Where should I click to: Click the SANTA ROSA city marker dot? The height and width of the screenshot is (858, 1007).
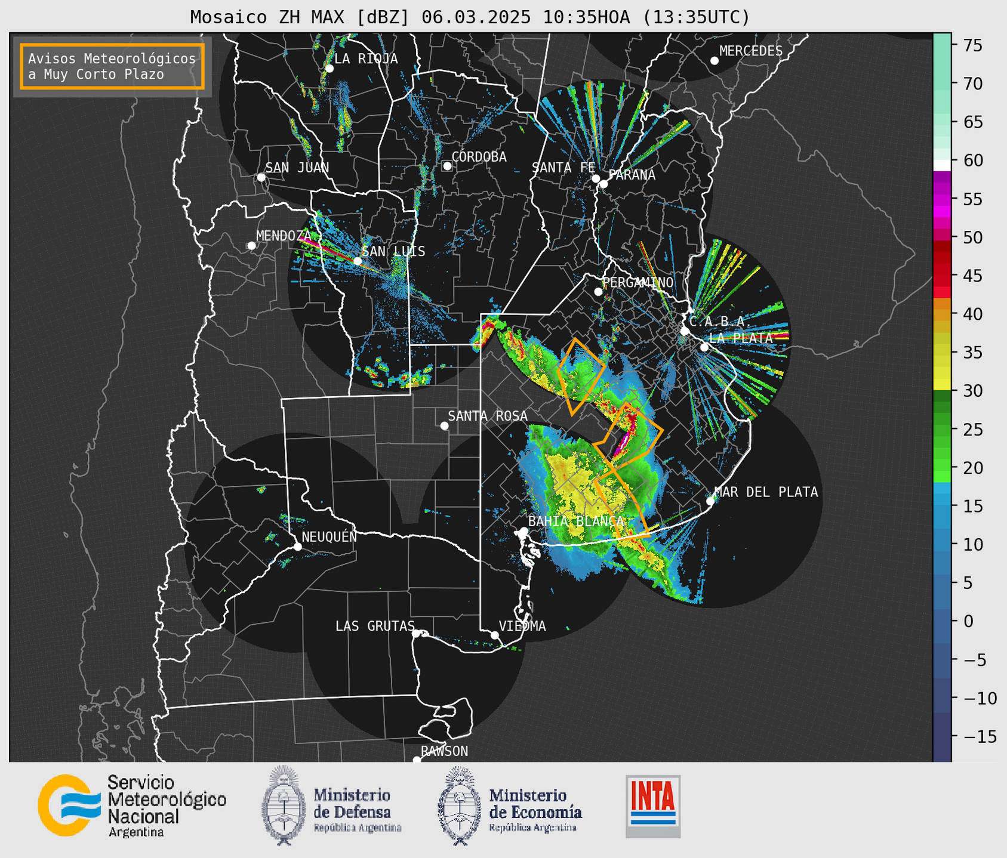coord(444,425)
